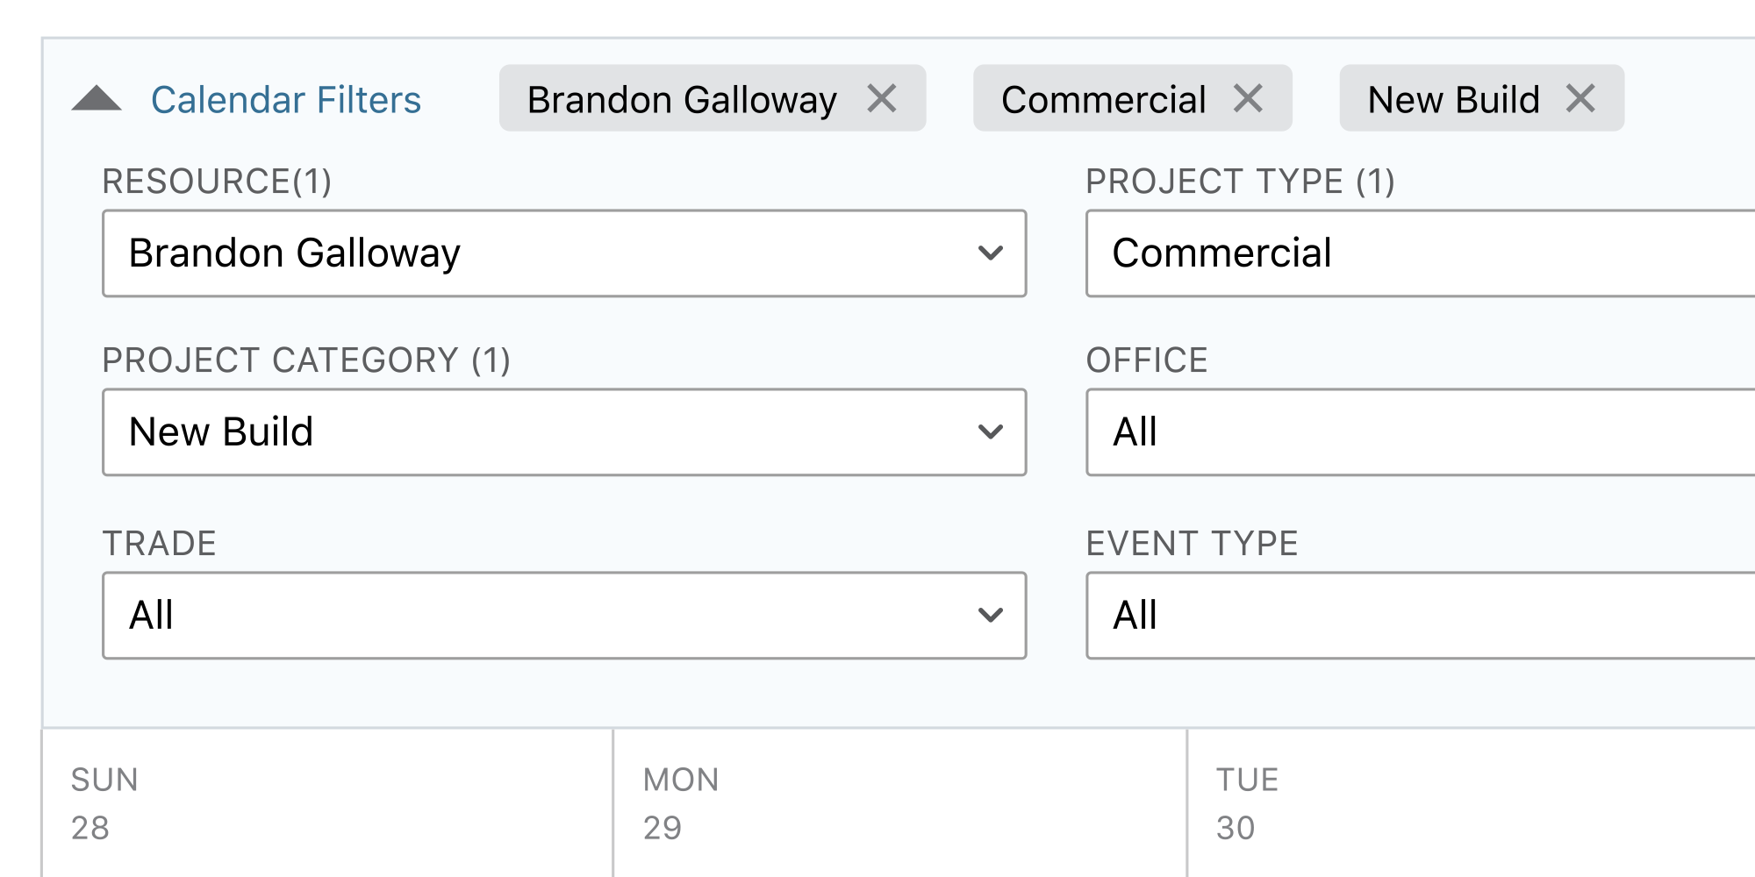Collapse the Calendar Filters panel triangle
The width and height of the screenshot is (1755, 877).
pos(97,99)
